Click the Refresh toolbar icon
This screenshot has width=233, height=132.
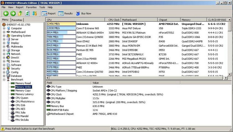(x=27, y=14)
